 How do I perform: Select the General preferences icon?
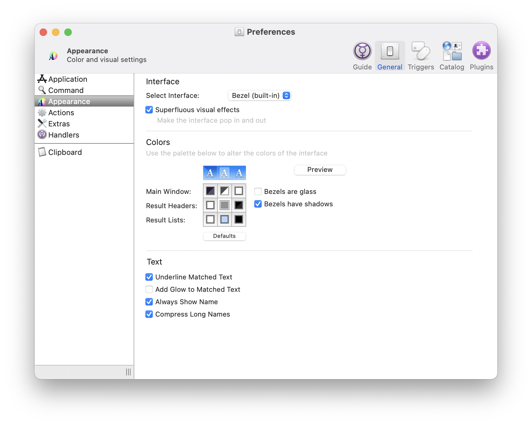pos(390,56)
